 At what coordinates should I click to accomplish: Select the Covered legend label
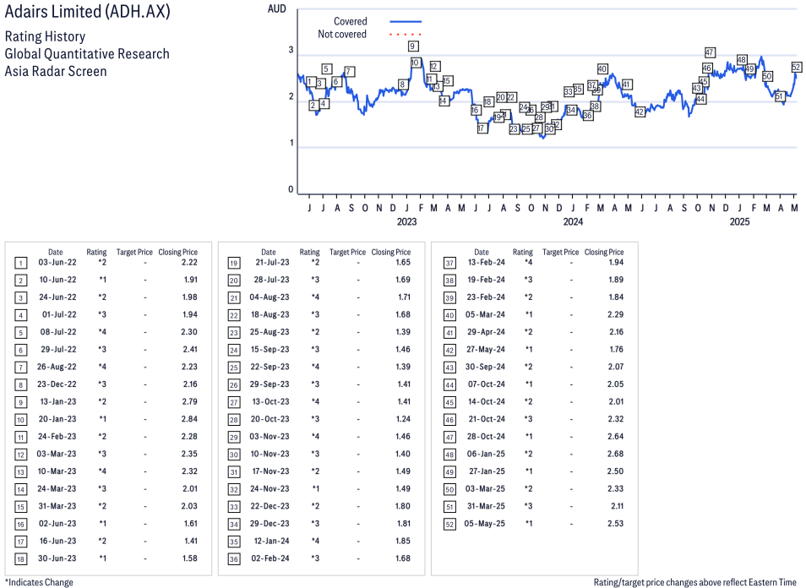pos(350,22)
